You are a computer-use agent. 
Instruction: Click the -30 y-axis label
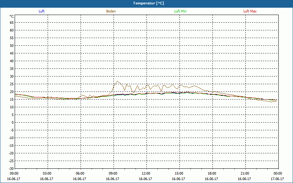pos(11,169)
